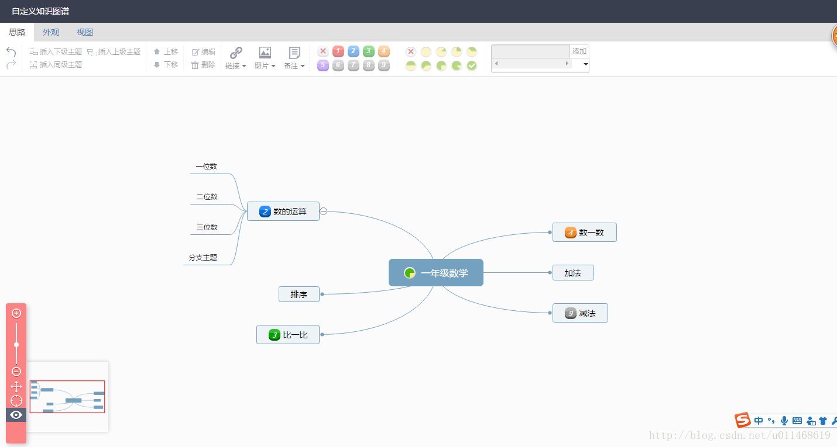Viewport: 837px width, 447px height.
Task: Click the tag list horizontal scrollbar
Action: 532,63
